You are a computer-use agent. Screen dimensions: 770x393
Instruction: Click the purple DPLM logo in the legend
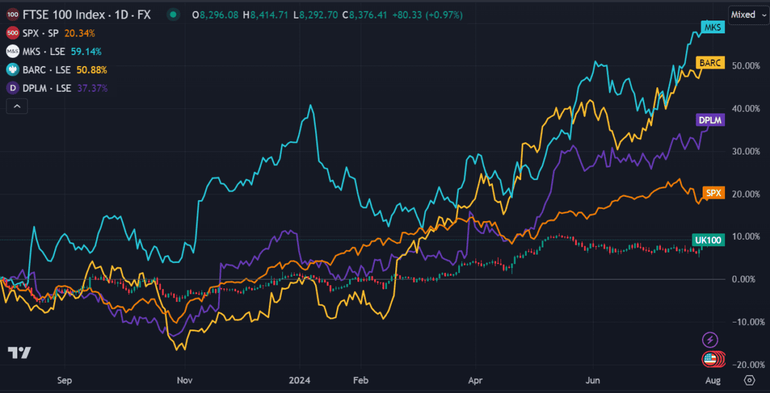[12, 88]
